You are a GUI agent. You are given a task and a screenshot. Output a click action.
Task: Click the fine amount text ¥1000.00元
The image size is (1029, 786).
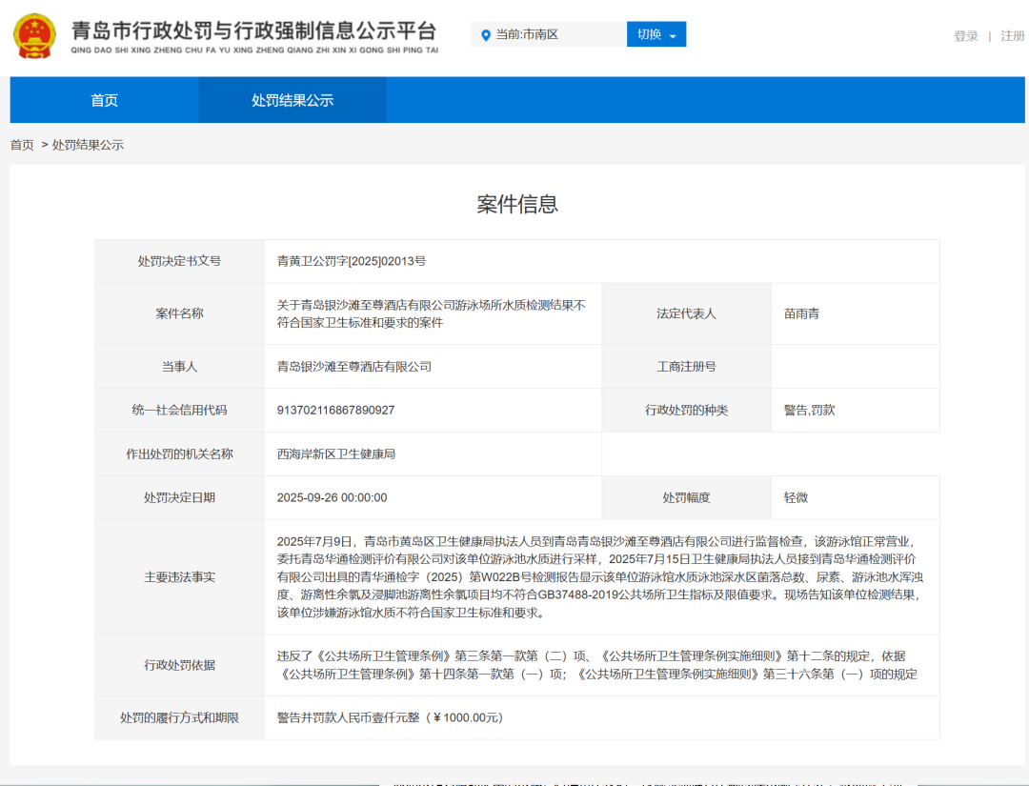pyautogui.click(x=467, y=717)
